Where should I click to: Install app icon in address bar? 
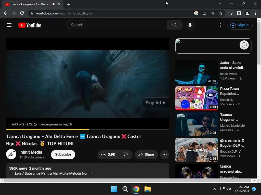coord(204,13)
